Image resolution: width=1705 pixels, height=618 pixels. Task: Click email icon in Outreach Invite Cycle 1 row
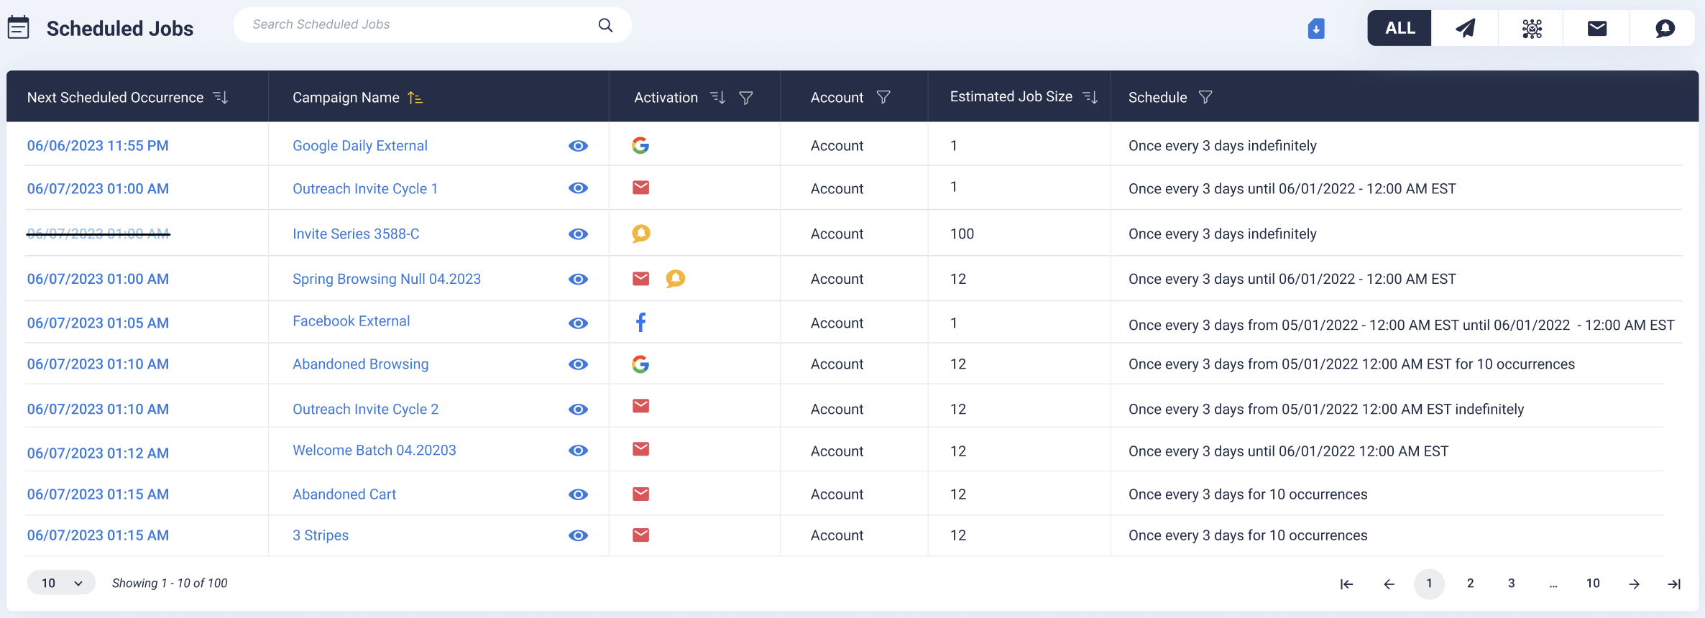coord(640,188)
